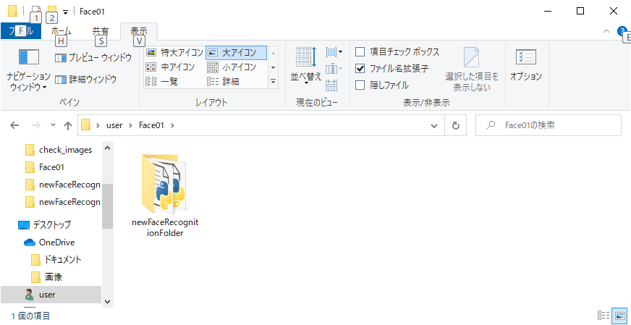Click the folder icon in title bar
Viewport: 631px width, 325px height.
[12, 11]
